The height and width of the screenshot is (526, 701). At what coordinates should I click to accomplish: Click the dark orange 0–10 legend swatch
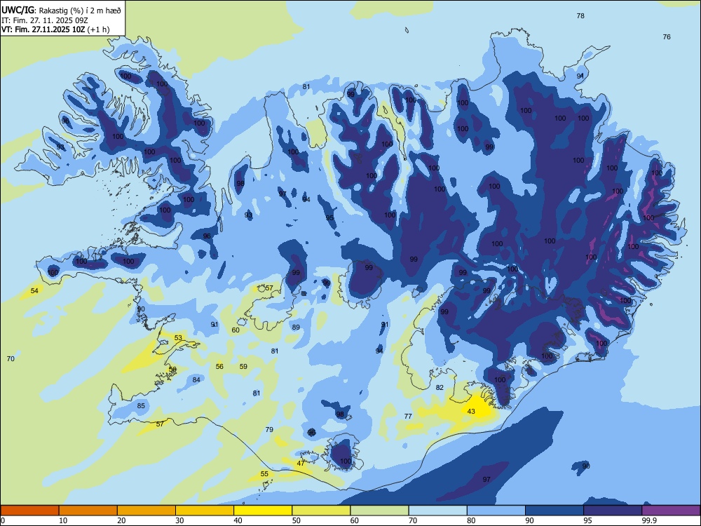tap(29, 511)
